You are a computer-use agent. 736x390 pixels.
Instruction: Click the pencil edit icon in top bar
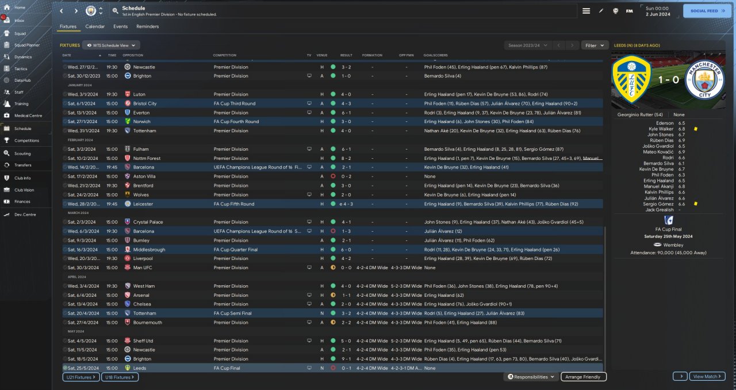[601, 11]
